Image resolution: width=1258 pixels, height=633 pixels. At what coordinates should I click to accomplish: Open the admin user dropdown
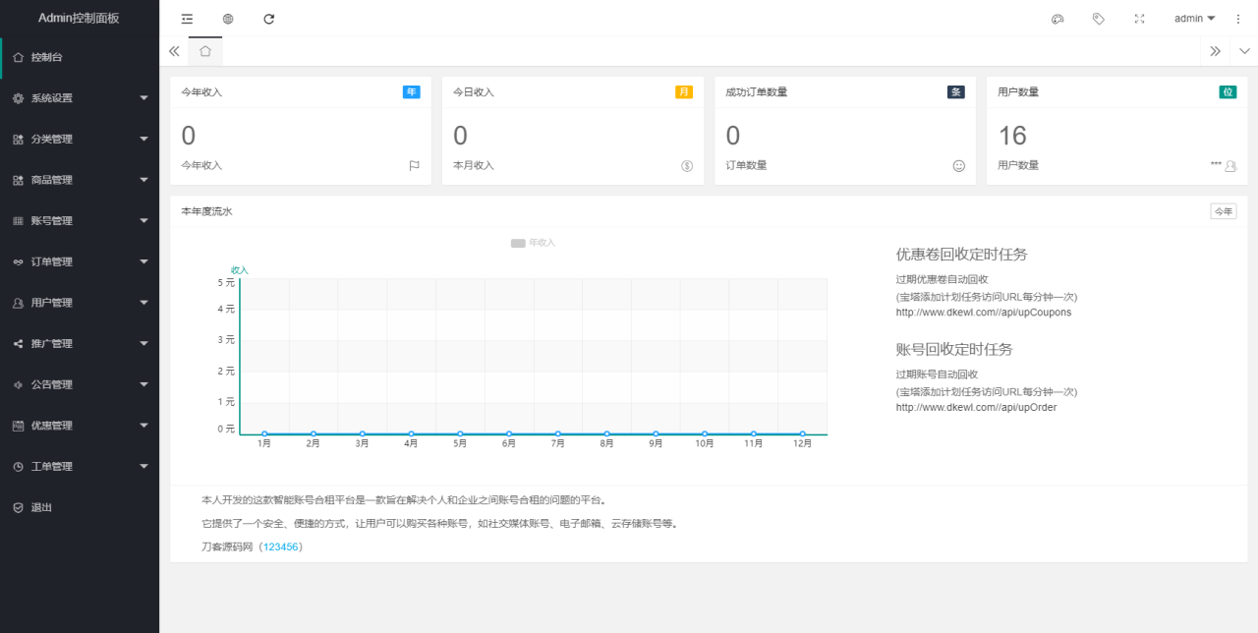click(x=1191, y=18)
